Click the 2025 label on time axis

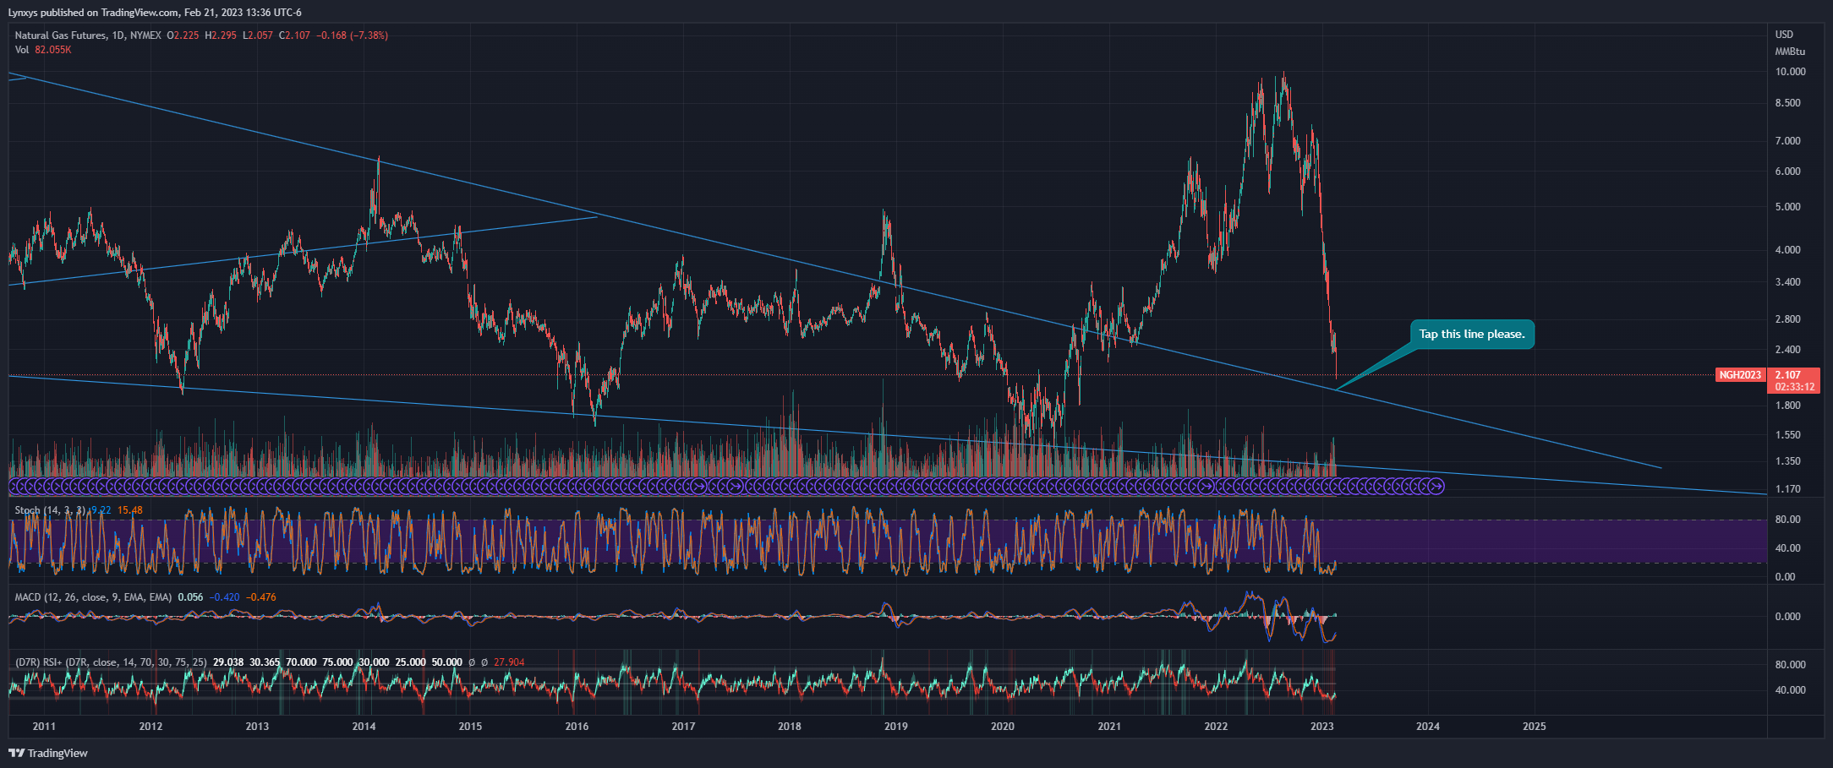pos(1535,727)
